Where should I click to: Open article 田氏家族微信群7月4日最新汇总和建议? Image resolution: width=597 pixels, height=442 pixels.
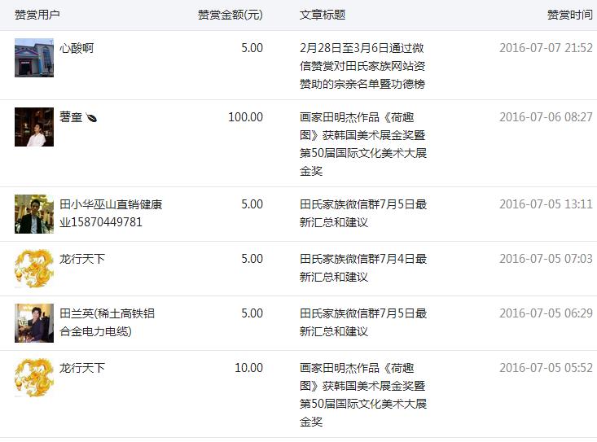tap(363, 268)
